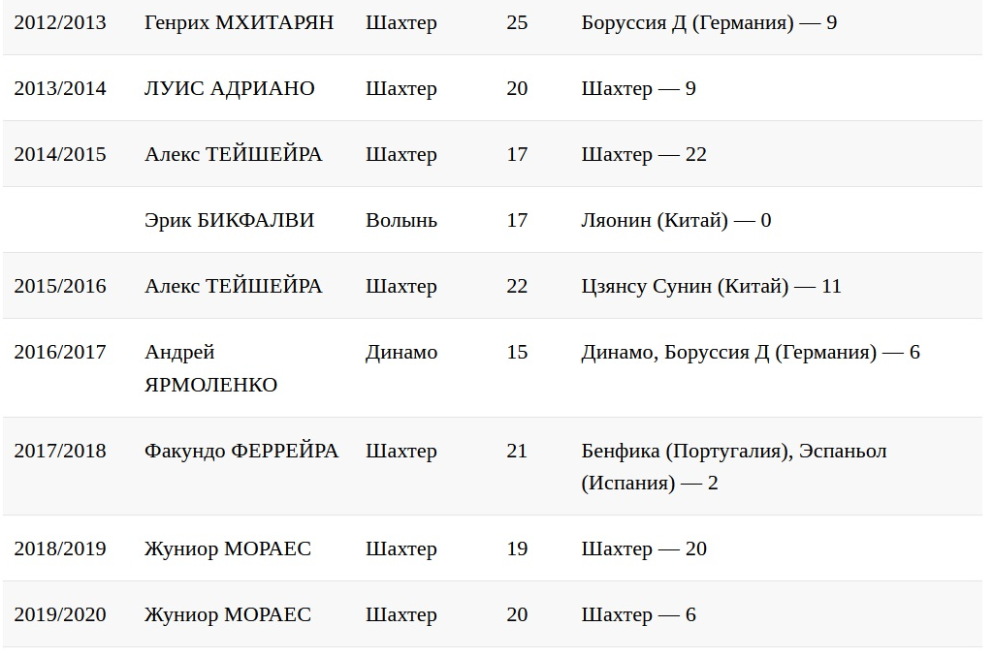Select the goals value 15
The height and width of the screenshot is (658, 994).
point(517,352)
